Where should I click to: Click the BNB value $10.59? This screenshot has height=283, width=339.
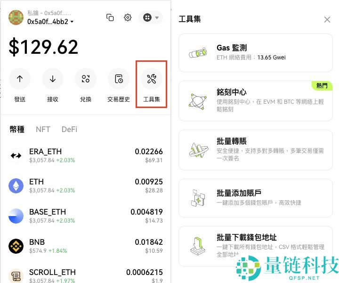(x=153, y=251)
